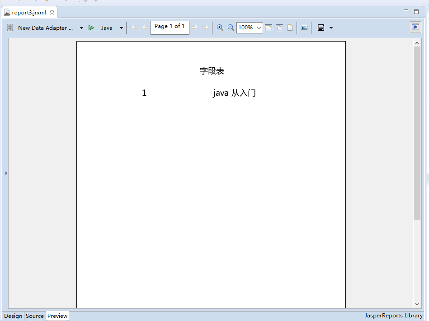Open the save options dropdown arrow
429x321 pixels.
pyautogui.click(x=331, y=28)
